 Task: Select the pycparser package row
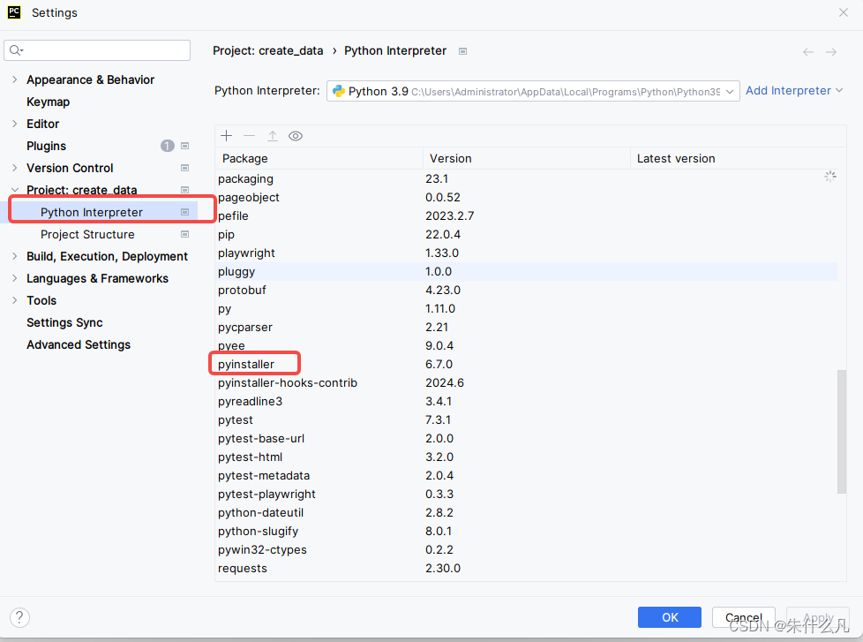[526, 327]
